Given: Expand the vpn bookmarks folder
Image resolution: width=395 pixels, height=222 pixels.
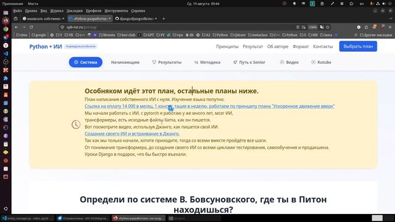Looking at the screenshot, I should (x=178, y=35).
